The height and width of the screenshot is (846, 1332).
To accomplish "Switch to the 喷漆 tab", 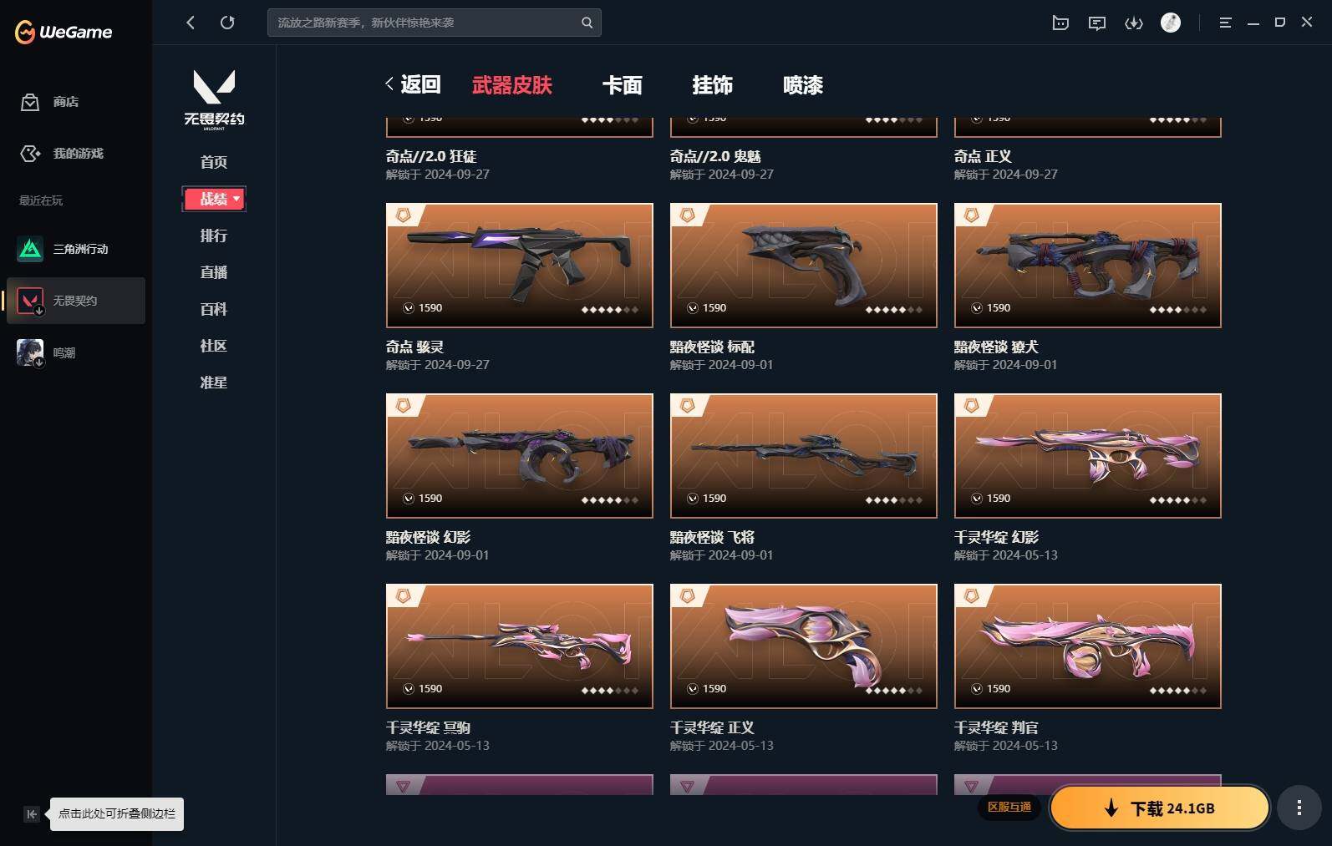I will 803,85.
